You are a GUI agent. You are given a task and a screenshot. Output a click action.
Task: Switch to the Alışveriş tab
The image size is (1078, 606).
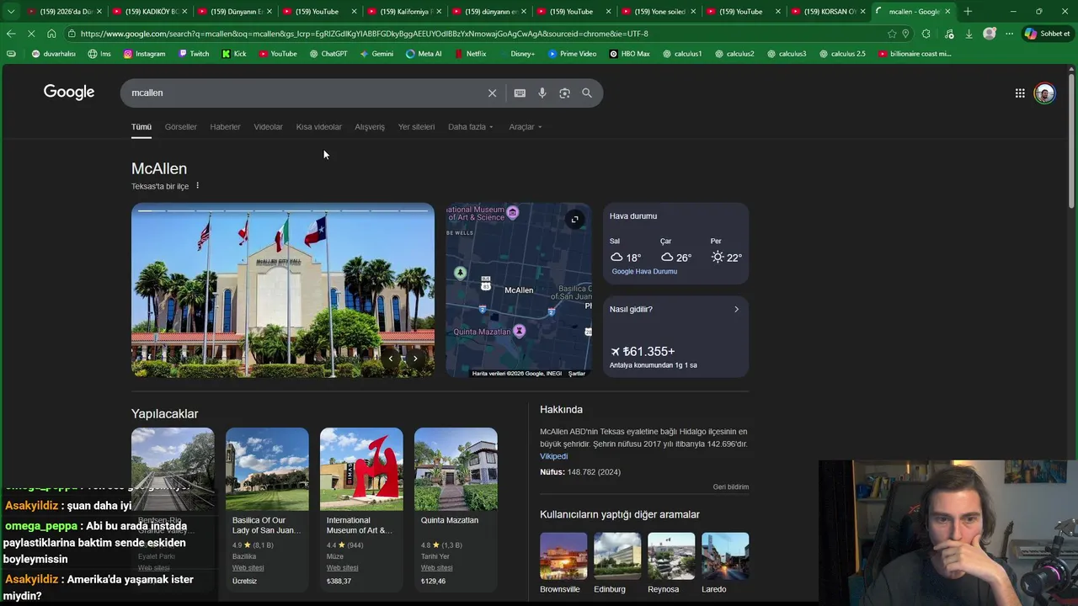point(370,127)
